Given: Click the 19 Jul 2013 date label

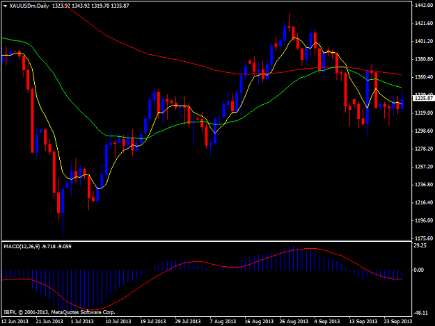Looking at the screenshot, I should tap(153, 321).
